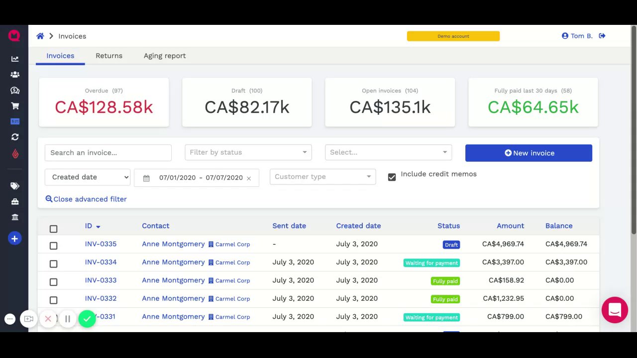The height and width of the screenshot is (358, 637).
Task: Check the select-all invoices header checkbox
Action: pos(54,229)
